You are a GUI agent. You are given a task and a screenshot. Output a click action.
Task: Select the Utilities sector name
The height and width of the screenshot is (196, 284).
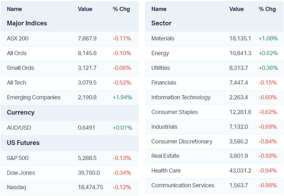[161, 68]
